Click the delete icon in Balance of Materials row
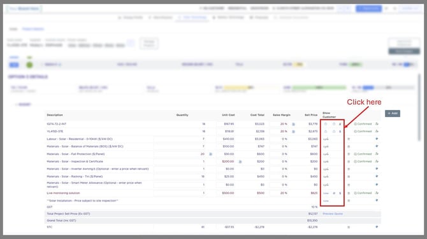This screenshot has width=427, height=239. 349,147
